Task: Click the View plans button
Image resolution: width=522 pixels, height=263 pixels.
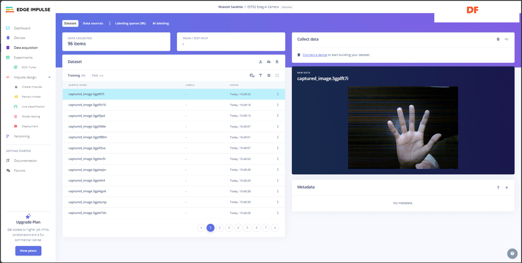Action: tap(29, 251)
